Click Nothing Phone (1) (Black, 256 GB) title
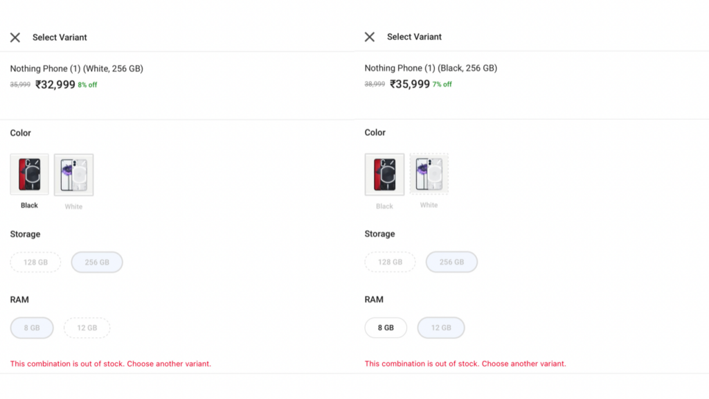Viewport: 709px width, 399px height. [x=431, y=68]
